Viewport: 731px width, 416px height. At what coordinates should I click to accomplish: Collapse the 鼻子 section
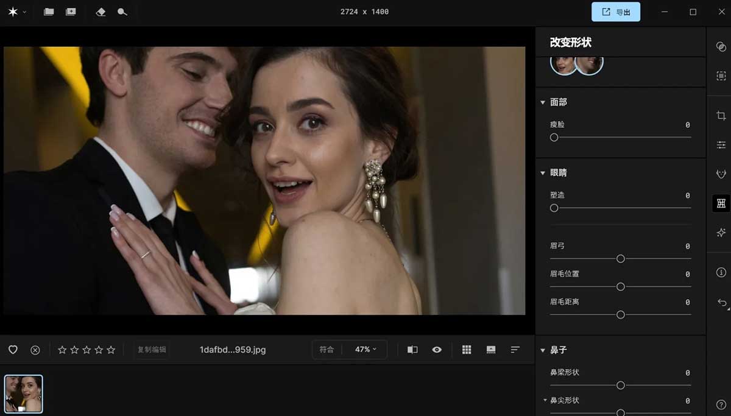click(x=543, y=350)
